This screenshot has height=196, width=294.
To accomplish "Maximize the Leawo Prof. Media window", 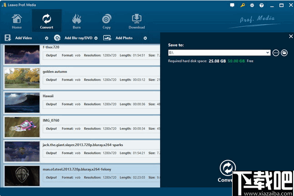I will click(281, 5).
